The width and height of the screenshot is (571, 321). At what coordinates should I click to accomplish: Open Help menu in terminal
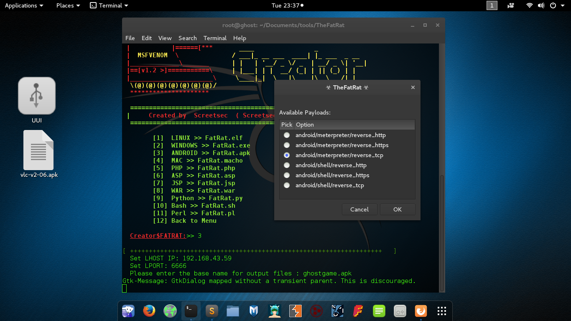tap(240, 38)
